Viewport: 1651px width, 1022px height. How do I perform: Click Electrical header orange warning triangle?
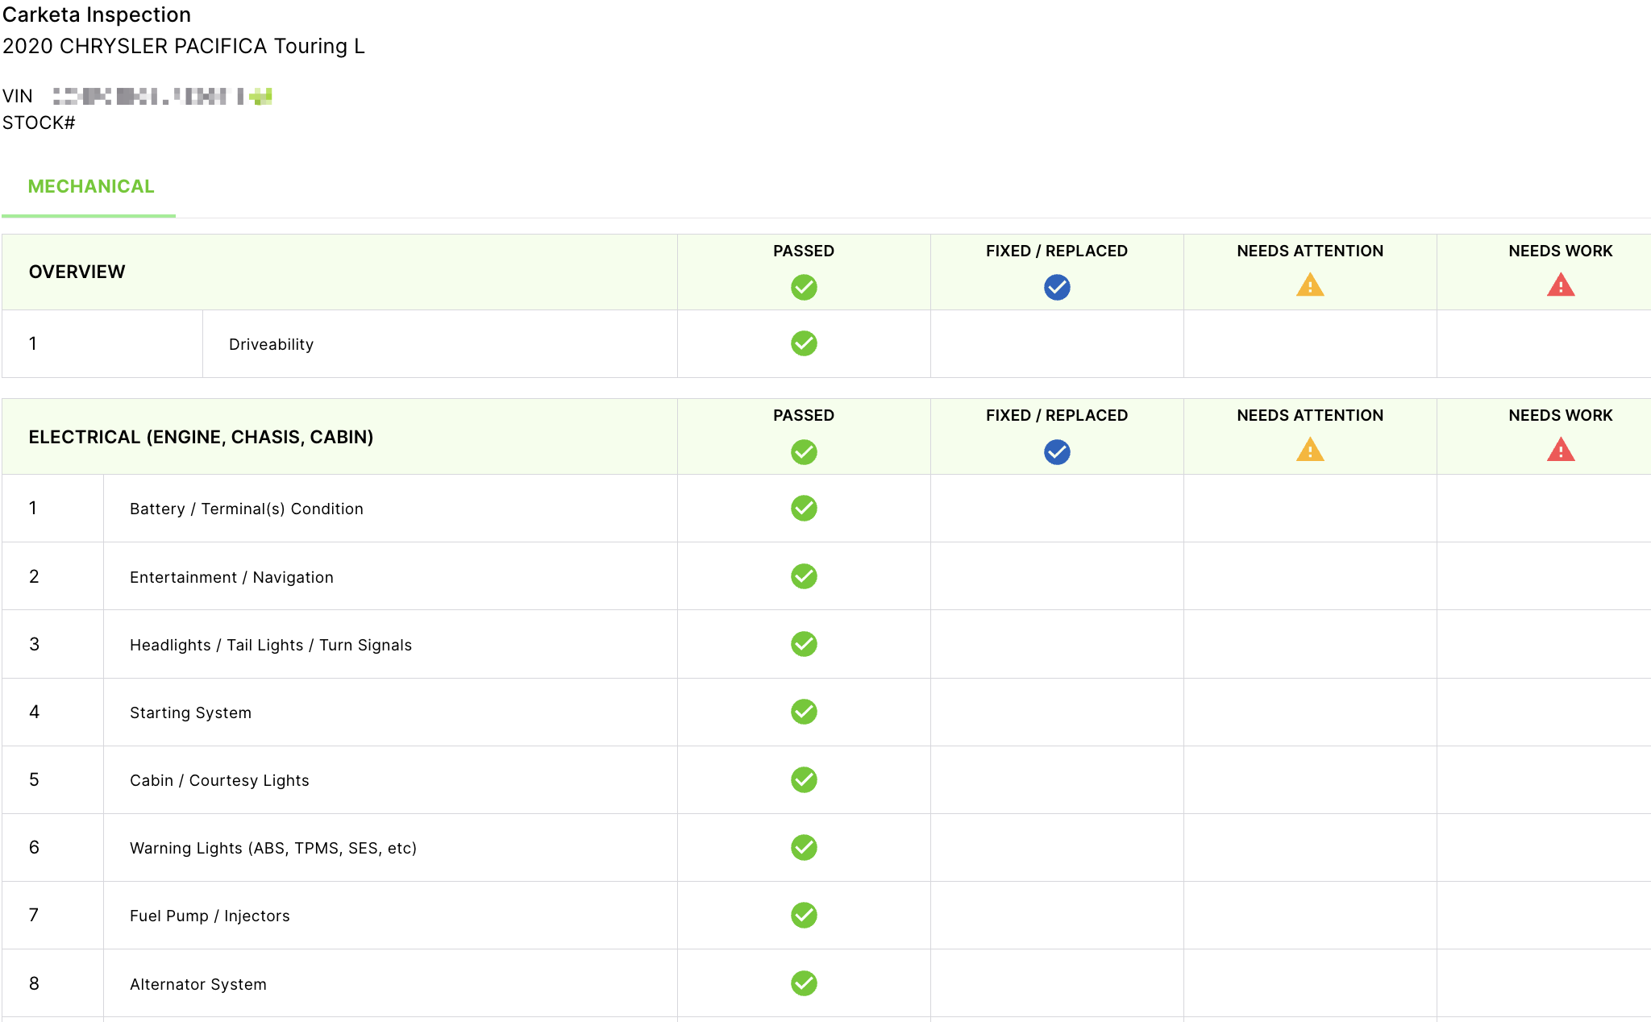(x=1309, y=450)
